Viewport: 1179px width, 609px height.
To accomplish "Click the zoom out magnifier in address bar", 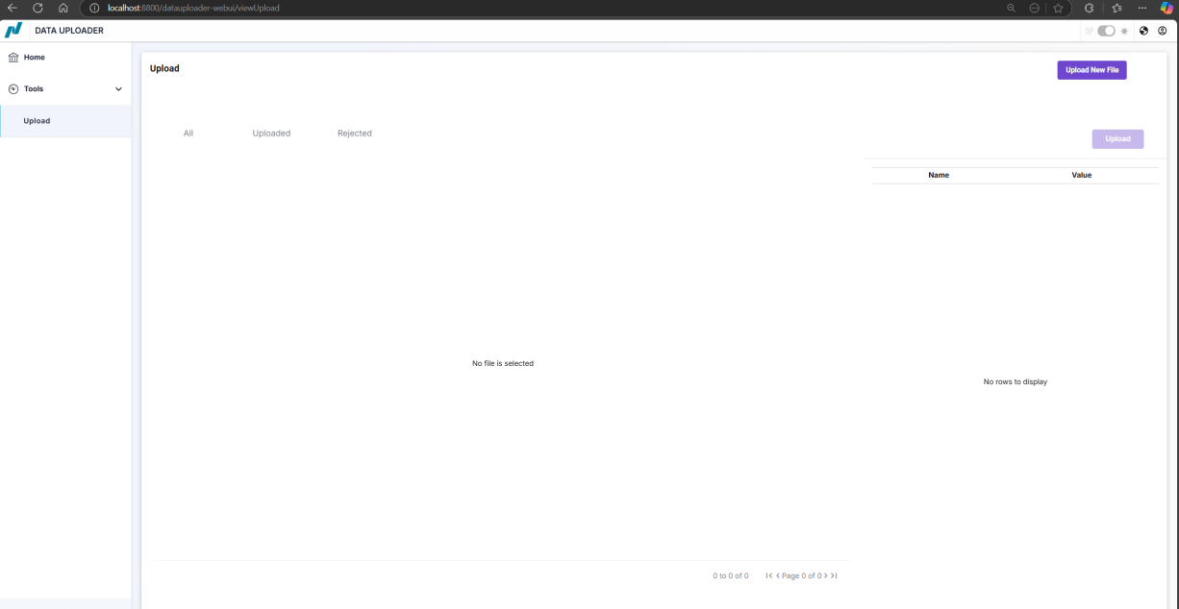I will click(x=1011, y=8).
